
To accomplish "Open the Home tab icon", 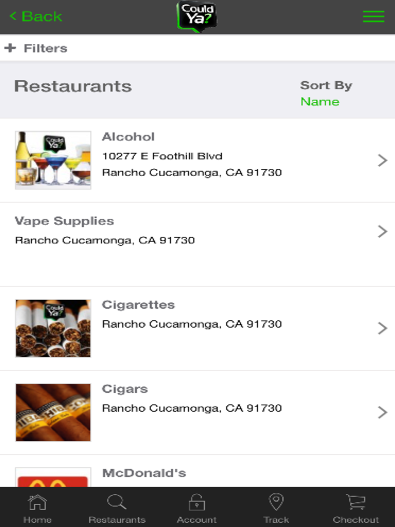I will (38, 503).
